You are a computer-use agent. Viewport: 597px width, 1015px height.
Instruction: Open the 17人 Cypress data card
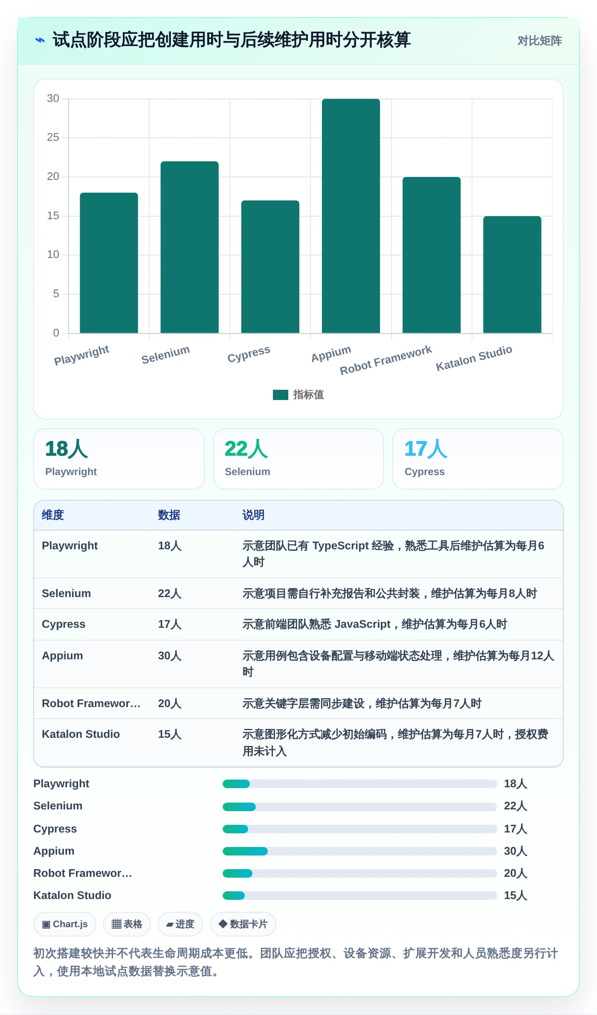coord(478,459)
